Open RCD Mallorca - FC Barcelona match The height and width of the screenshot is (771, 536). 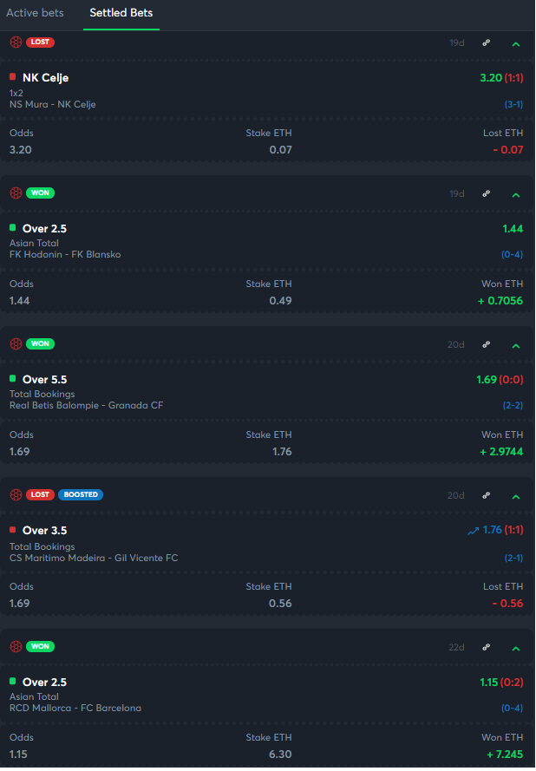tap(75, 708)
